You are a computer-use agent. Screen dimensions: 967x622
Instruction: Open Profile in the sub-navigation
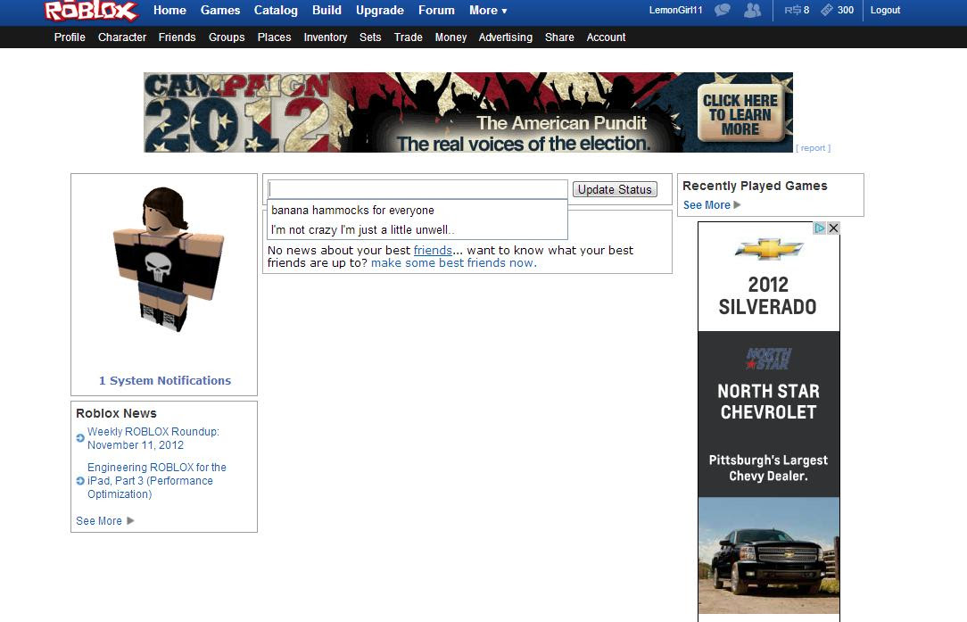pos(70,37)
